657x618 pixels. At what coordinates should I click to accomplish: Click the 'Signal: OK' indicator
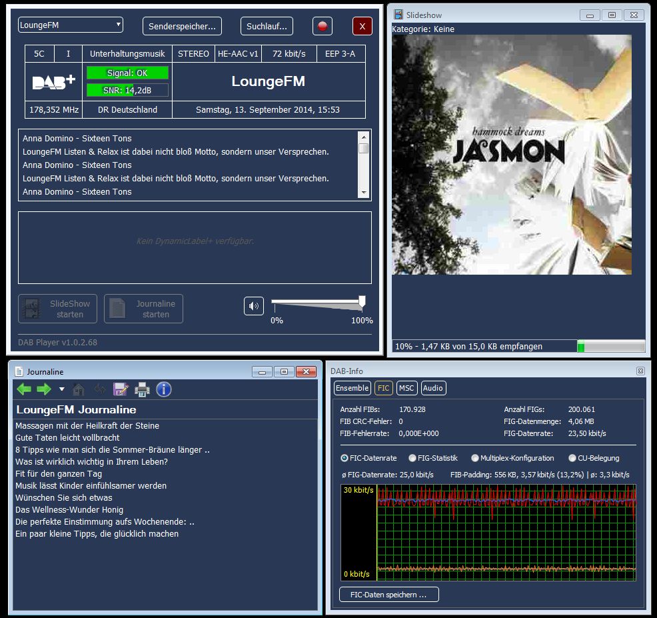pyautogui.click(x=127, y=73)
